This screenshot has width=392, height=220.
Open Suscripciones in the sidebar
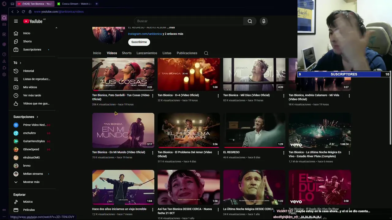pos(33,50)
